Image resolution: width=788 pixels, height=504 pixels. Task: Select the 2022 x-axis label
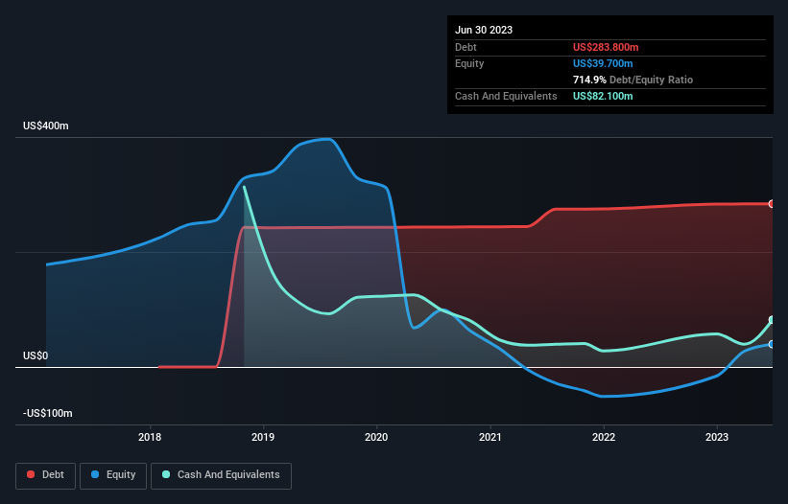point(604,437)
